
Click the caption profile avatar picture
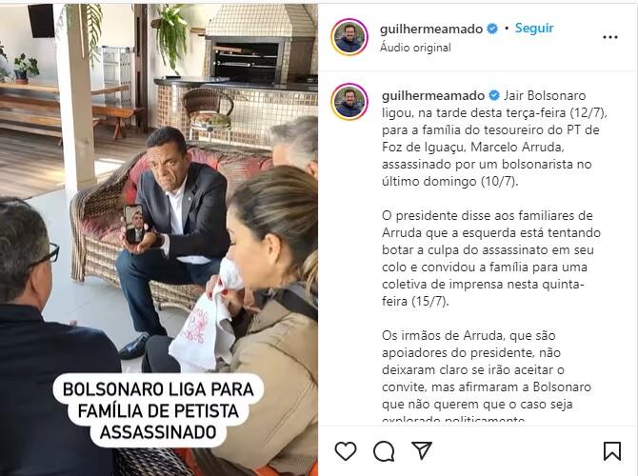coord(349,102)
